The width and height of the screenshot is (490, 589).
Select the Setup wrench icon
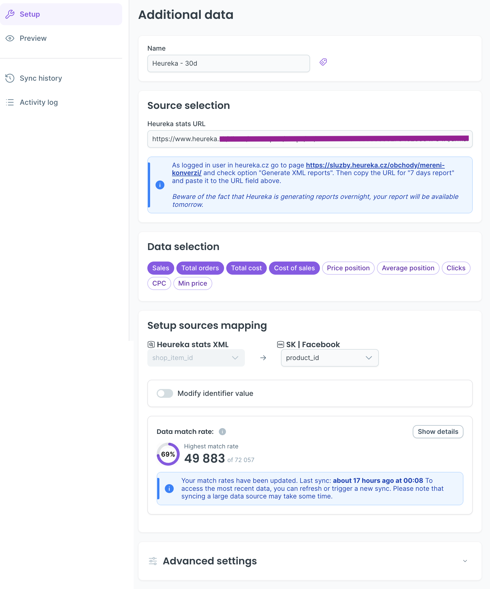[x=10, y=14]
